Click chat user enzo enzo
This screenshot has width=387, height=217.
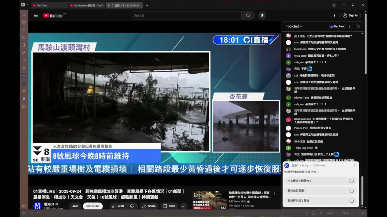click(x=300, y=56)
